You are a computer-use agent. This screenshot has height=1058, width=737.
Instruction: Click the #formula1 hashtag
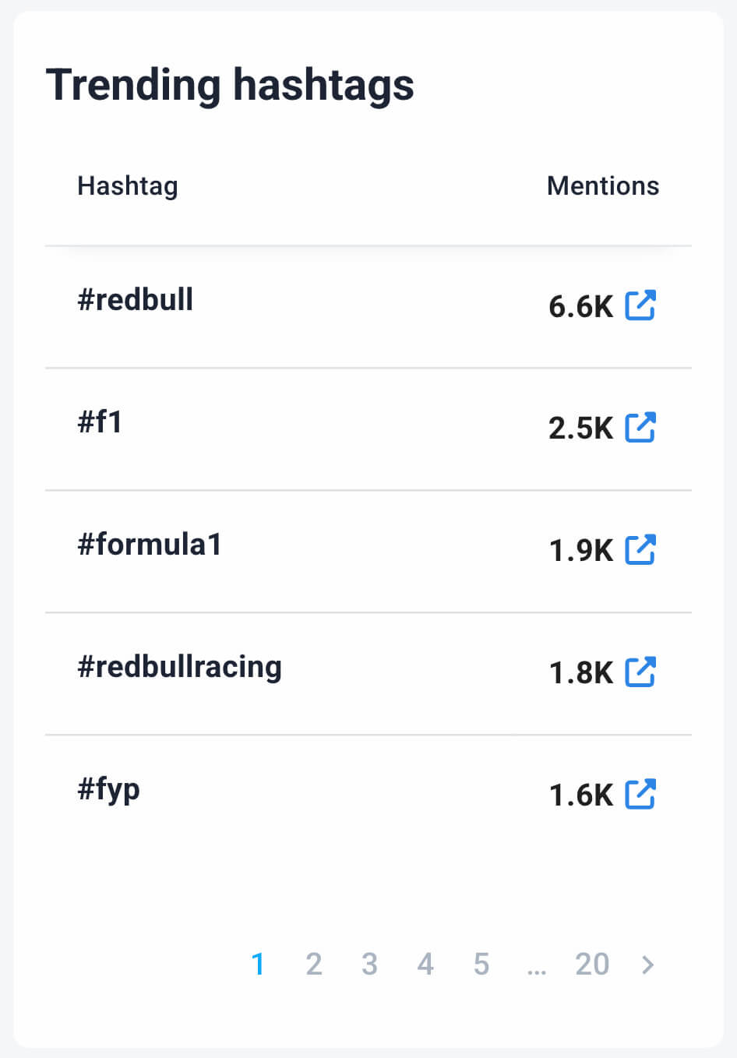tap(150, 545)
